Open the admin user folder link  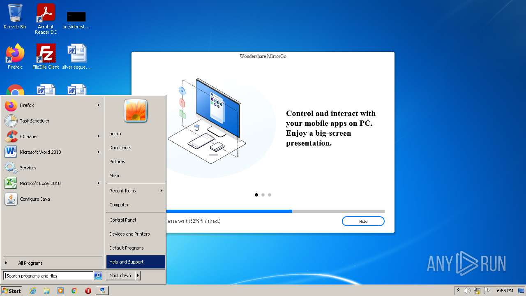[x=136, y=134]
